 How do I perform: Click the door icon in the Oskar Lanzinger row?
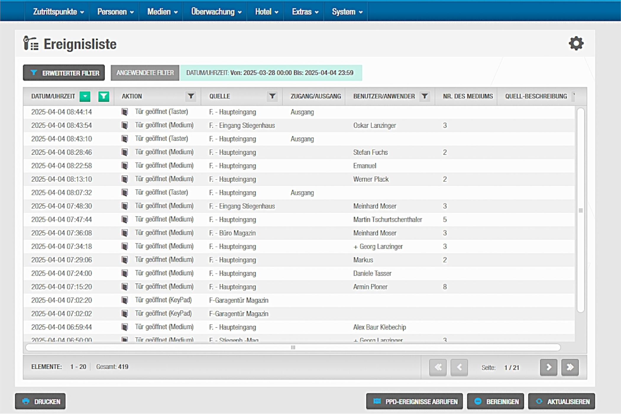coord(125,125)
